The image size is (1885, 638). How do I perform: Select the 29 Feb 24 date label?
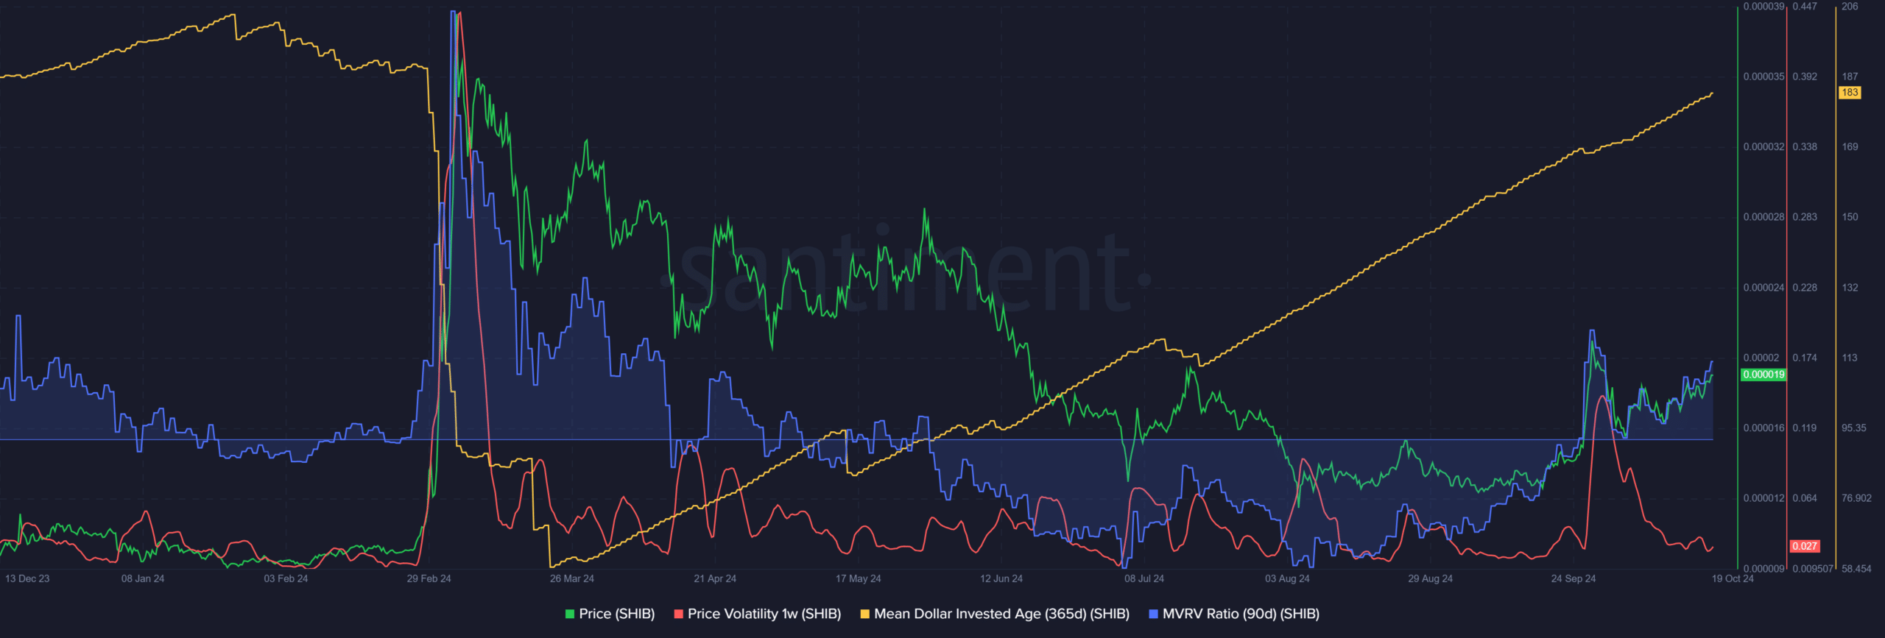pyautogui.click(x=429, y=578)
